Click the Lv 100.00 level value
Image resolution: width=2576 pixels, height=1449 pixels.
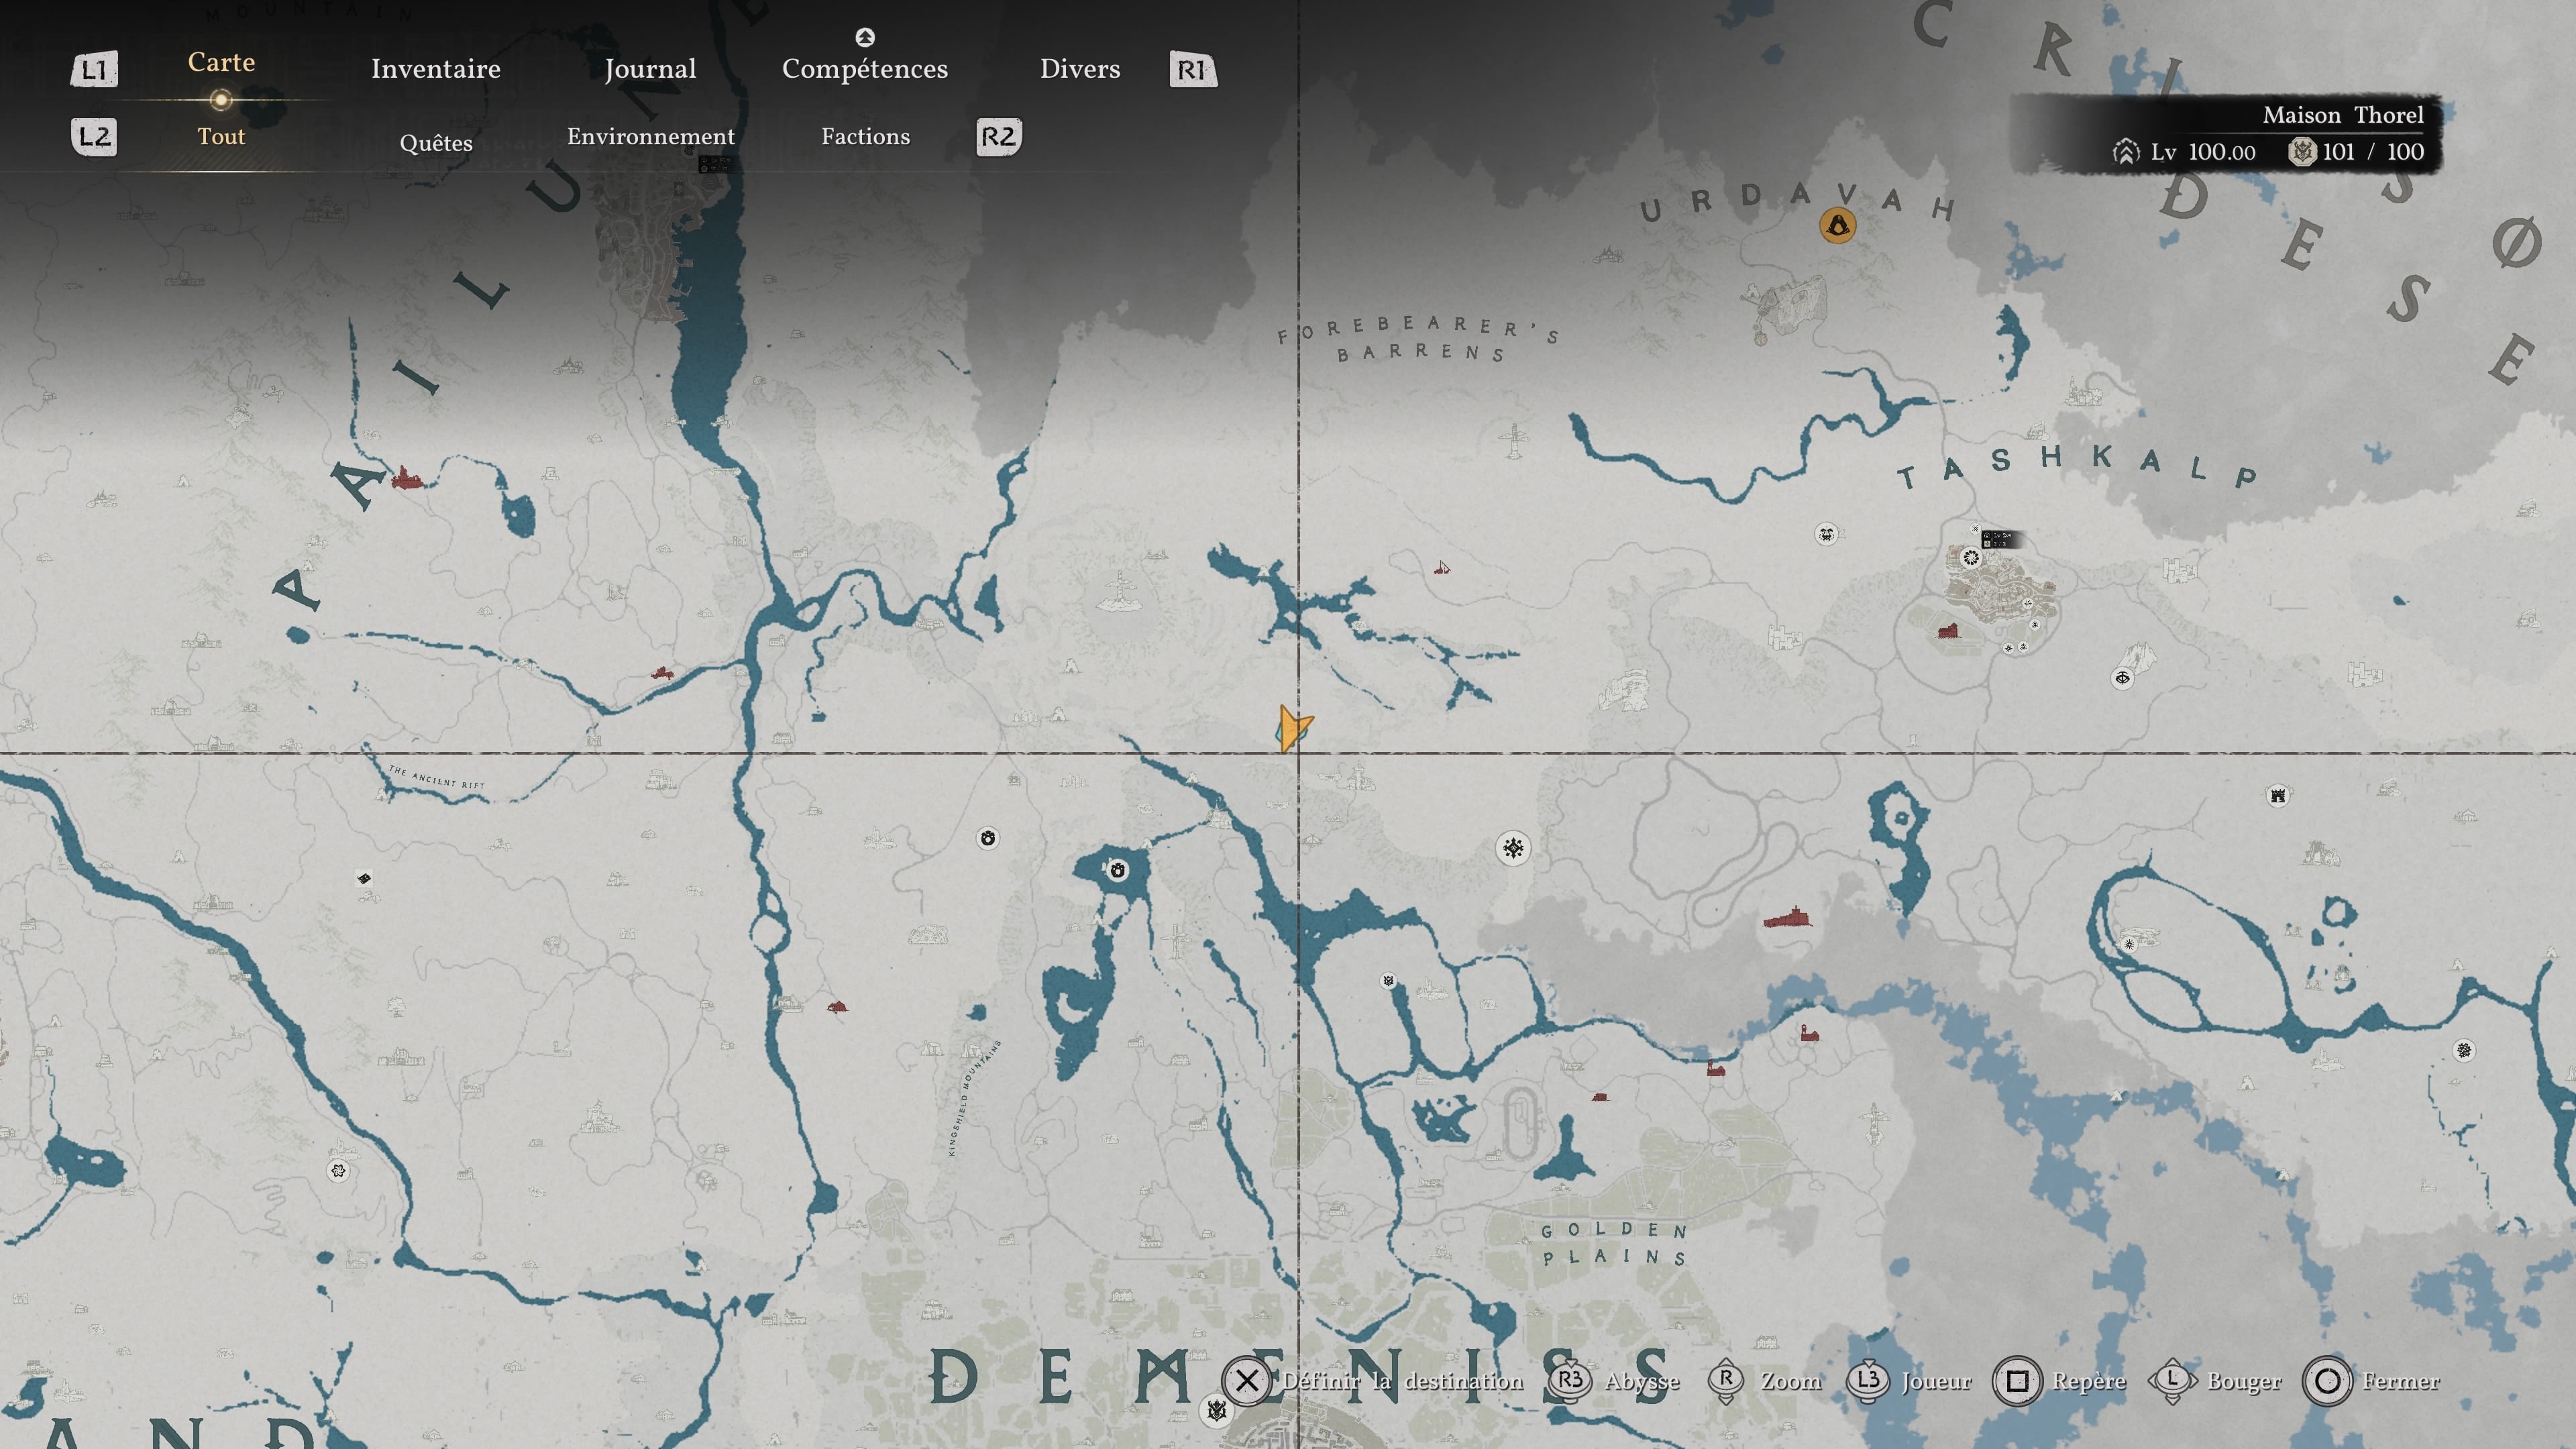click(2203, 152)
